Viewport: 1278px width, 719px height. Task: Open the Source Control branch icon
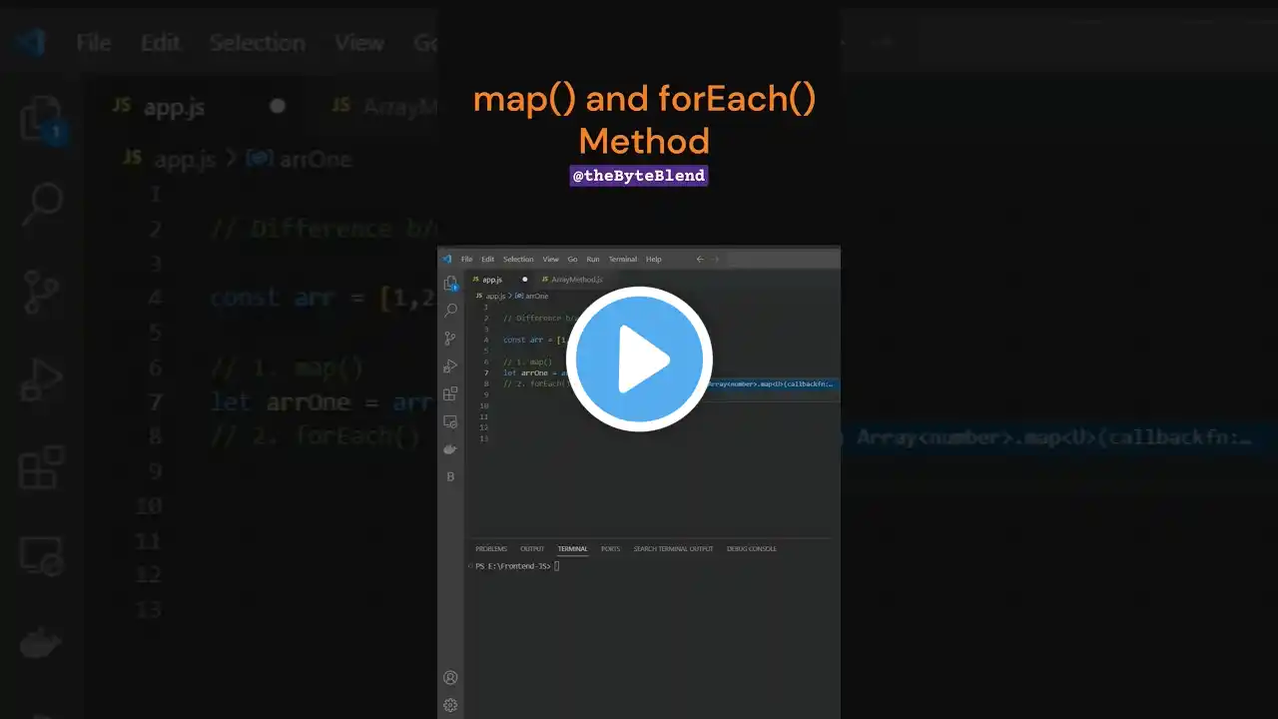click(450, 339)
